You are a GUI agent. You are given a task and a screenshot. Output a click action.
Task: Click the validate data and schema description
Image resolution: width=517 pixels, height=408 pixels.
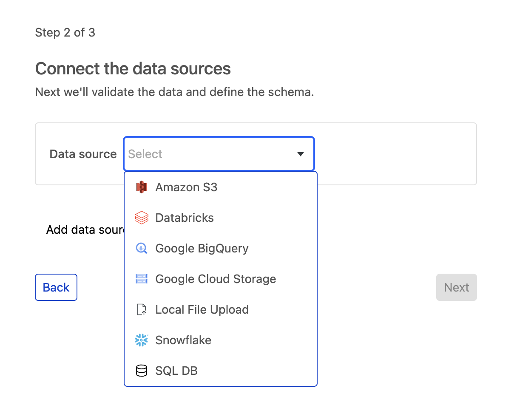(175, 92)
